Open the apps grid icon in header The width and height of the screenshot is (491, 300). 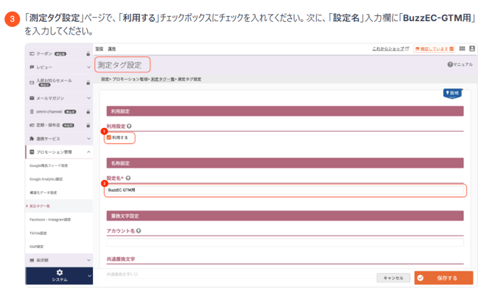point(463,49)
